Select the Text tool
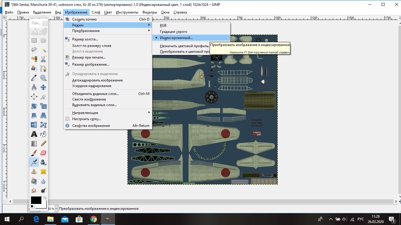The image size is (401, 225). click(34, 134)
